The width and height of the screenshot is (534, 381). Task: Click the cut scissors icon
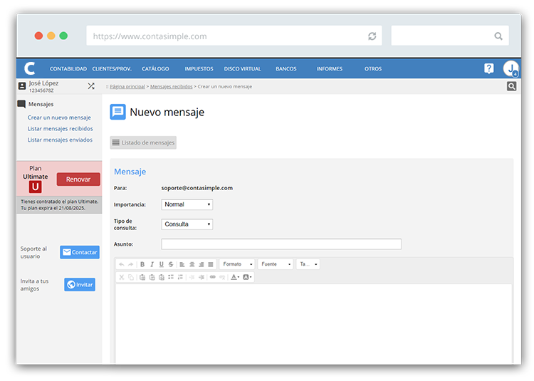(121, 277)
